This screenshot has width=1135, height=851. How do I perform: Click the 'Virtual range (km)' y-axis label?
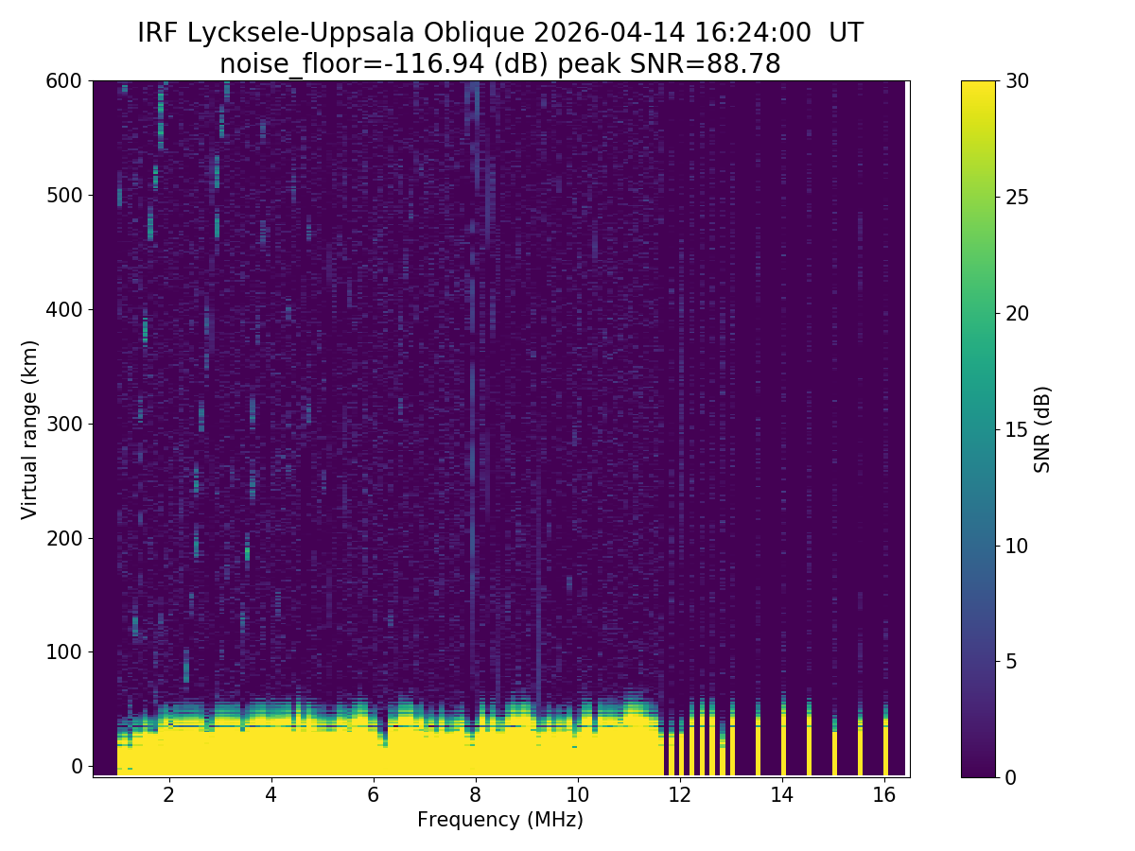tap(29, 428)
